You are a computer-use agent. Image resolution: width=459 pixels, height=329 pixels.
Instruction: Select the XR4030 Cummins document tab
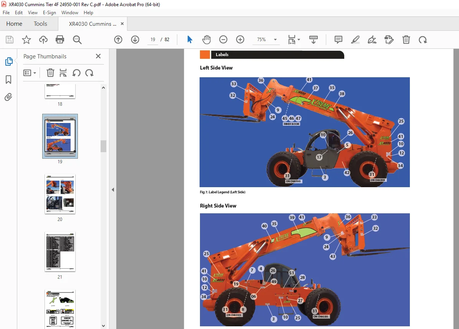pos(92,24)
